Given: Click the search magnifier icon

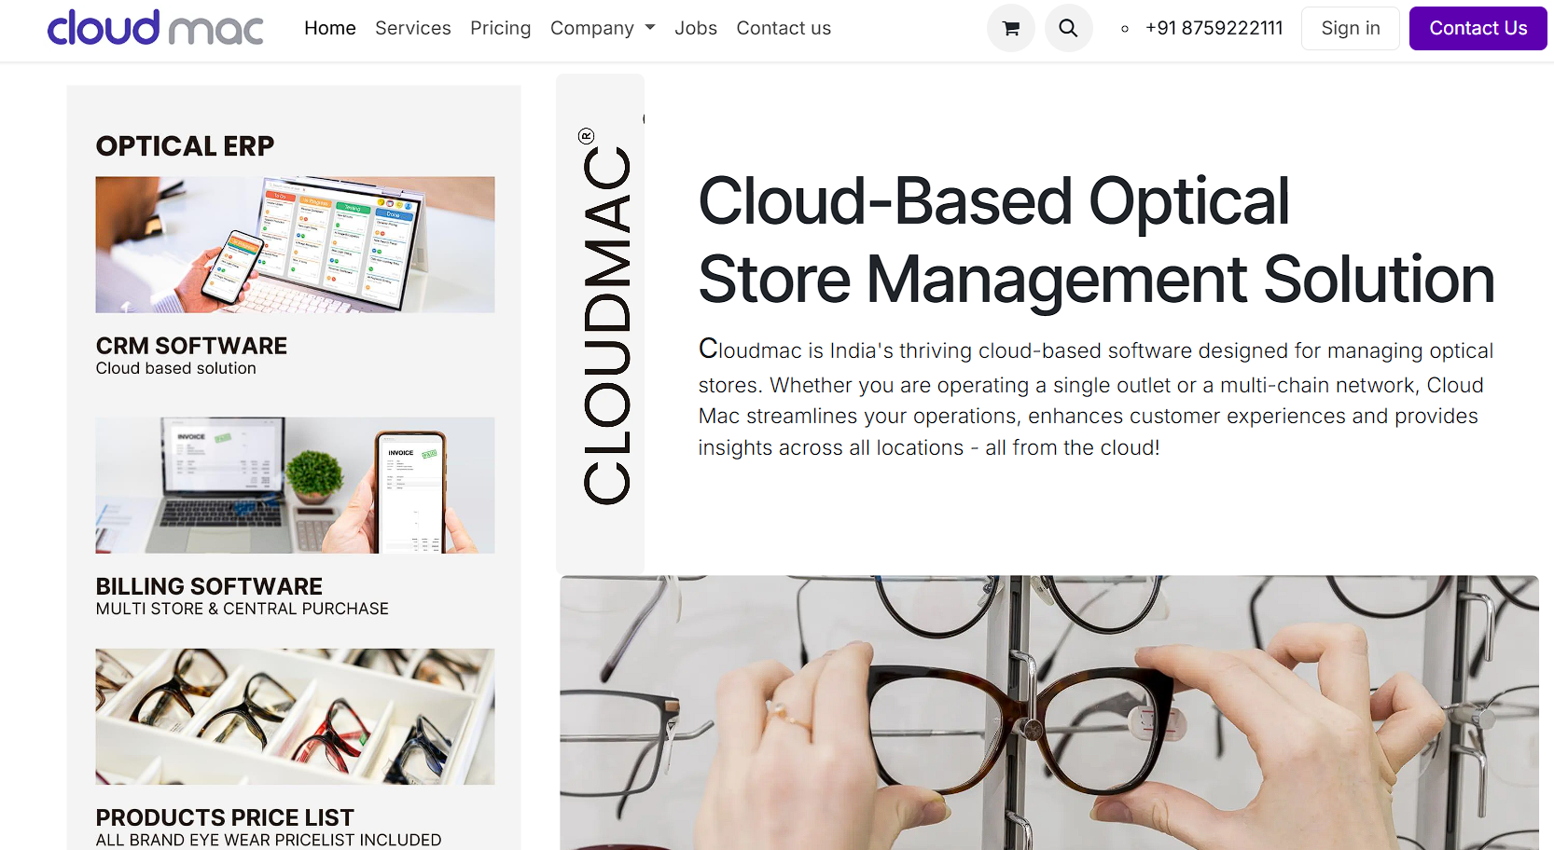Looking at the screenshot, I should click(x=1068, y=28).
